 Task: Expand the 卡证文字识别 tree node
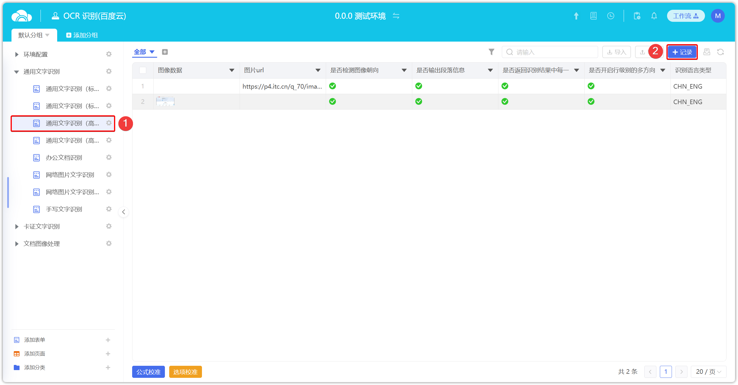17,227
